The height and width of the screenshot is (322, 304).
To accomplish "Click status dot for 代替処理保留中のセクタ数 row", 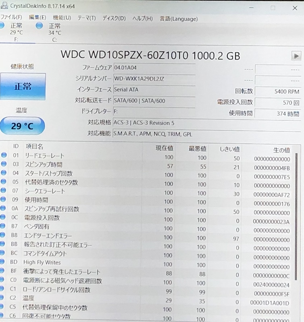I will pyautogui.click(x=1, y=307).
